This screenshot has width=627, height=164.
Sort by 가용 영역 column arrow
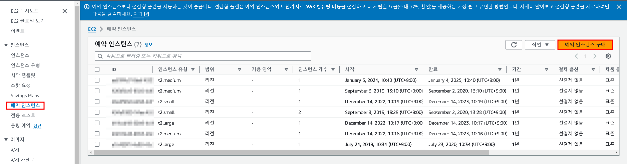286,69
